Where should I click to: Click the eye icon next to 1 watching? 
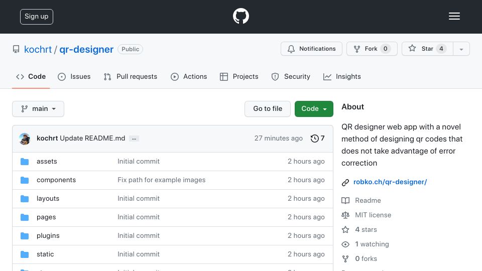(345, 244)
